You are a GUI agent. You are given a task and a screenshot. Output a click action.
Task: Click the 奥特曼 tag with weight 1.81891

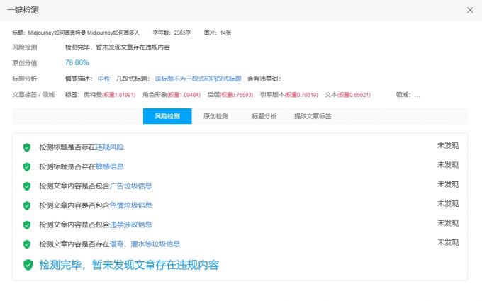[x=110, y=95]
